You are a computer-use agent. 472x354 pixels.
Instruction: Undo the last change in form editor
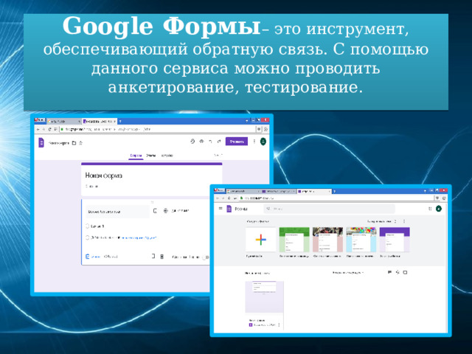[210, 141]
